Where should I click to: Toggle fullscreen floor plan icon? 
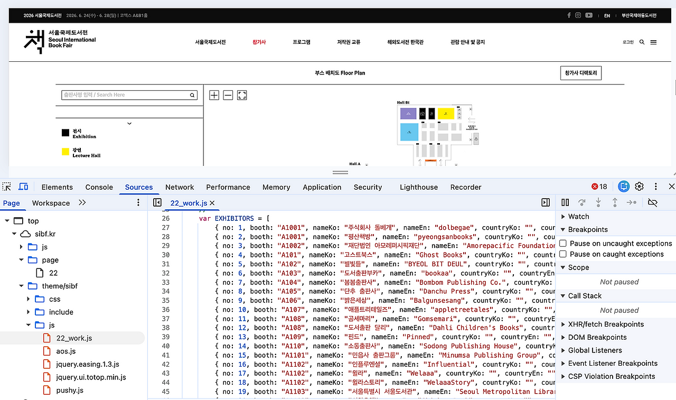(x=242, y=95)
